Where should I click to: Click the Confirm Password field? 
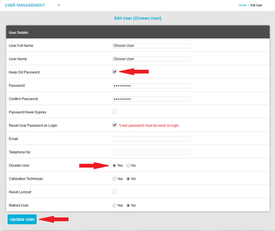tap(151, 99)
